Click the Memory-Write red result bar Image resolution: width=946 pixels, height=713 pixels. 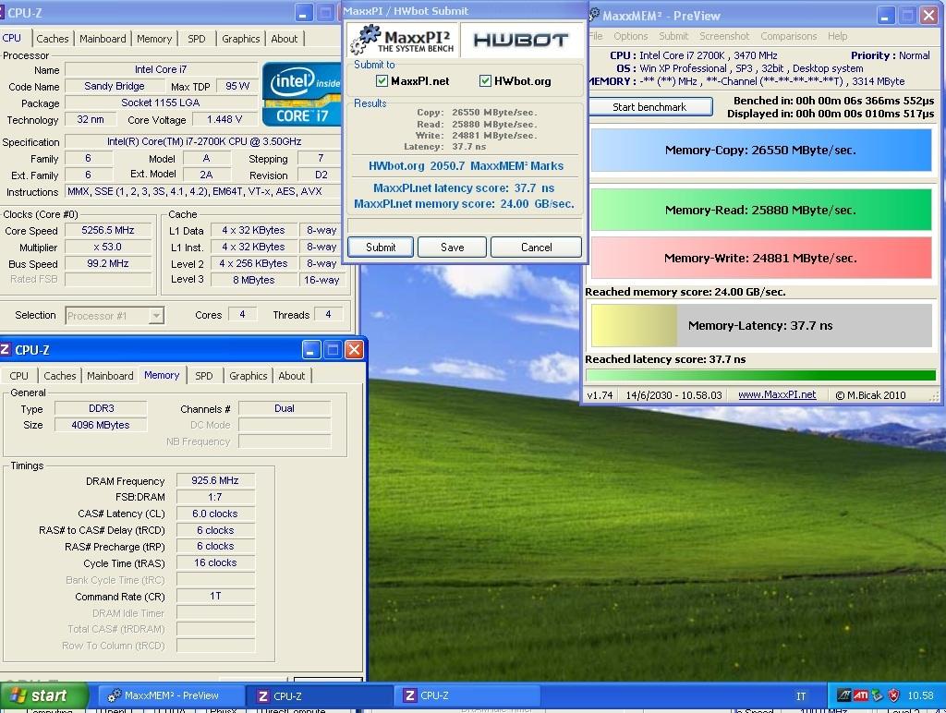[x=761, y=258]
